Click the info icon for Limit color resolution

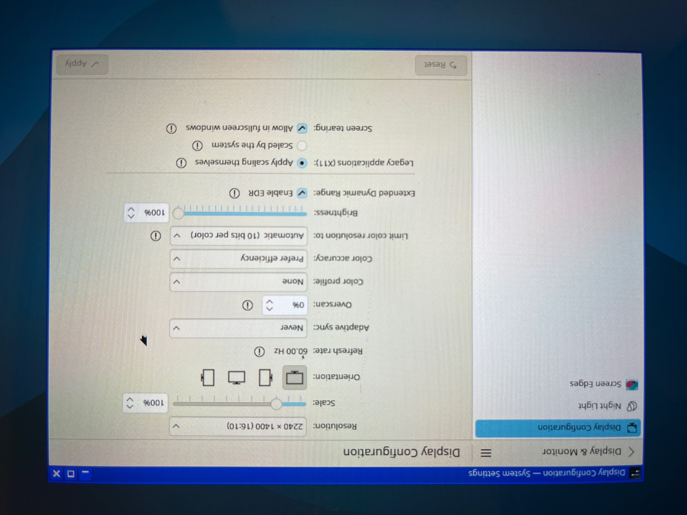tap(156, 236)
